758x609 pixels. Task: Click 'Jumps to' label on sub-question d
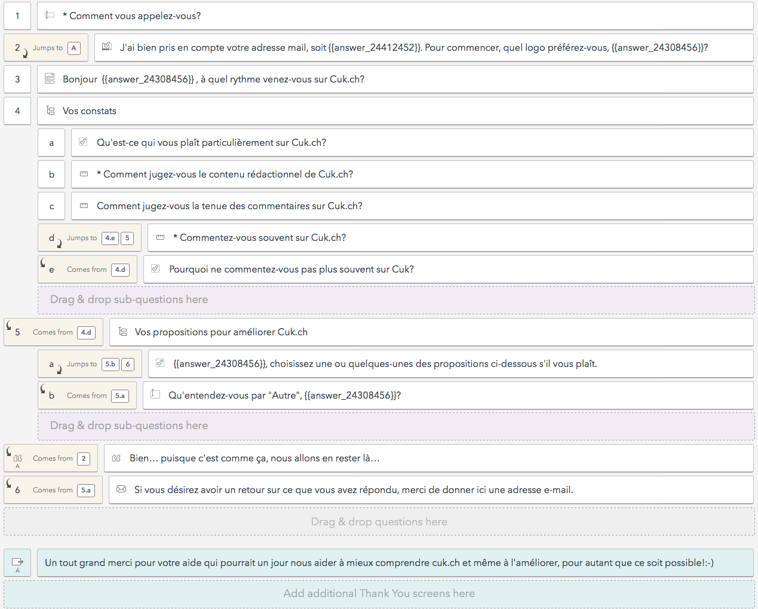coord(82,238)
